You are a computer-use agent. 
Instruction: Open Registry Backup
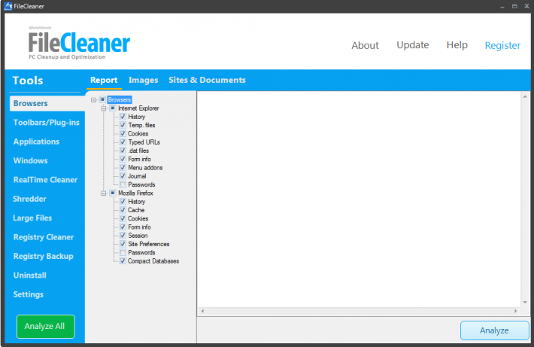coord(44,257)
